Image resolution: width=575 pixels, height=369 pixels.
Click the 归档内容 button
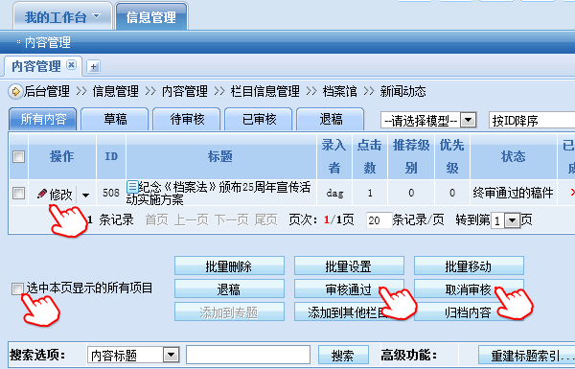click(469, 311)
